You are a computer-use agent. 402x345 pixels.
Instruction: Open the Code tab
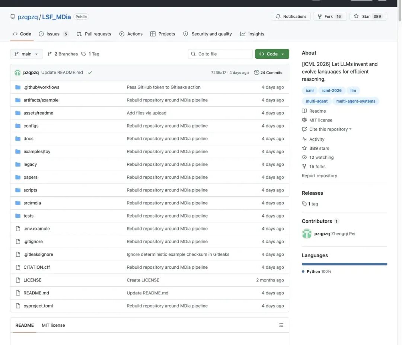click(x=22, y=34)
